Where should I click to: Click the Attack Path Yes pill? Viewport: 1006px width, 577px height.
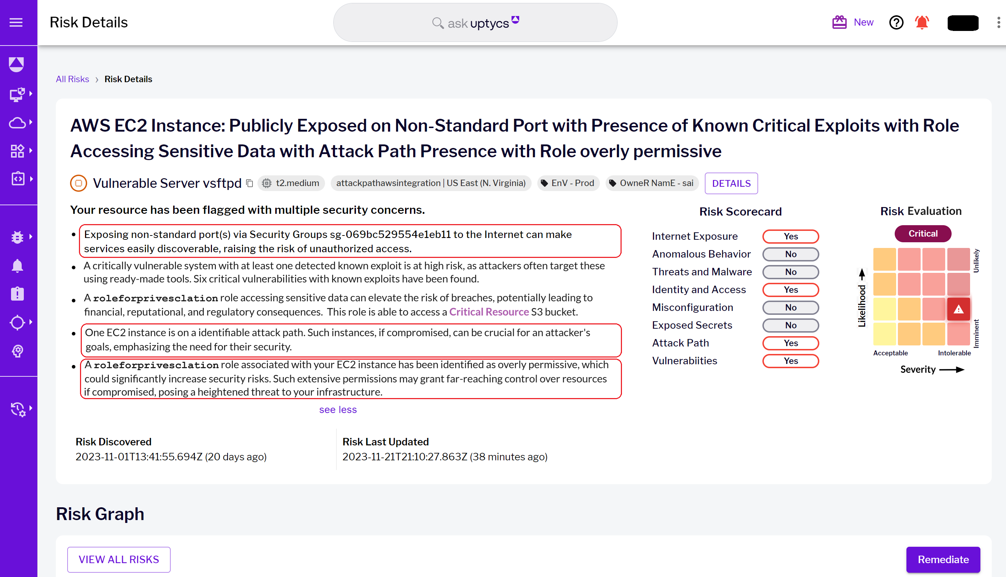(x=790, y=343)
